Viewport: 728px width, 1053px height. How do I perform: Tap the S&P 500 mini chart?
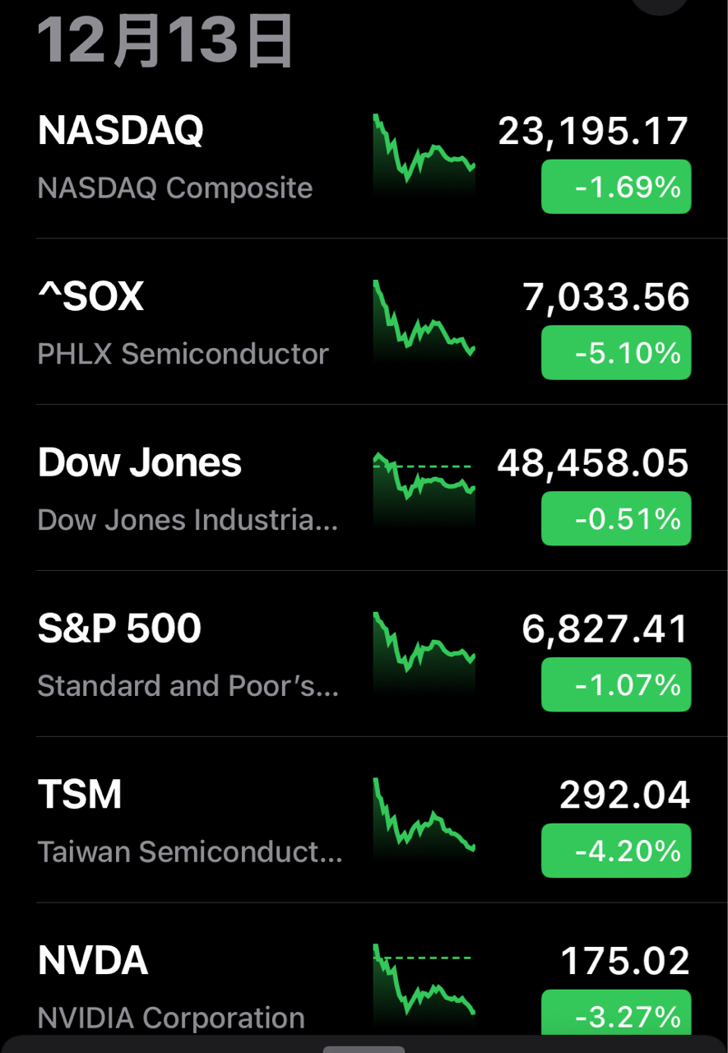tap(424, 653)
